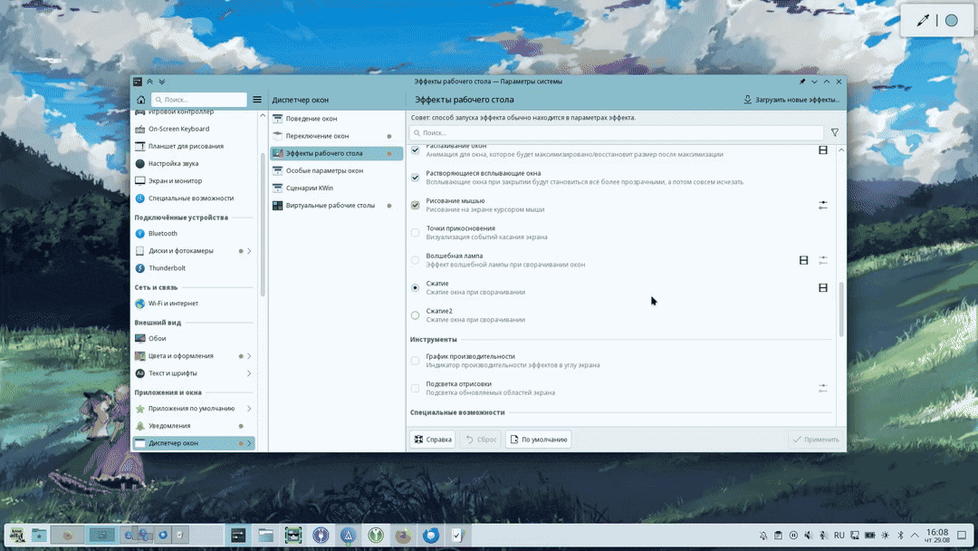Check the График производительности checkbox

(415, 361)
